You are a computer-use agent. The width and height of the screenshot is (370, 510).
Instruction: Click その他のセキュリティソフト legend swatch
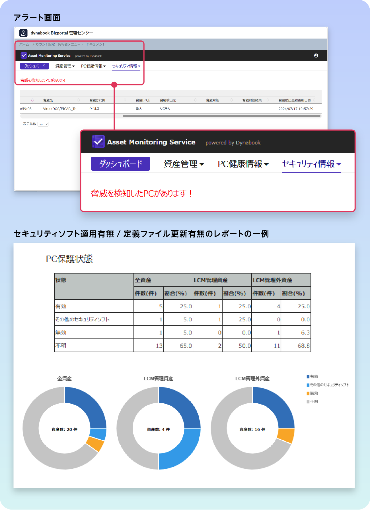point(308,385)
